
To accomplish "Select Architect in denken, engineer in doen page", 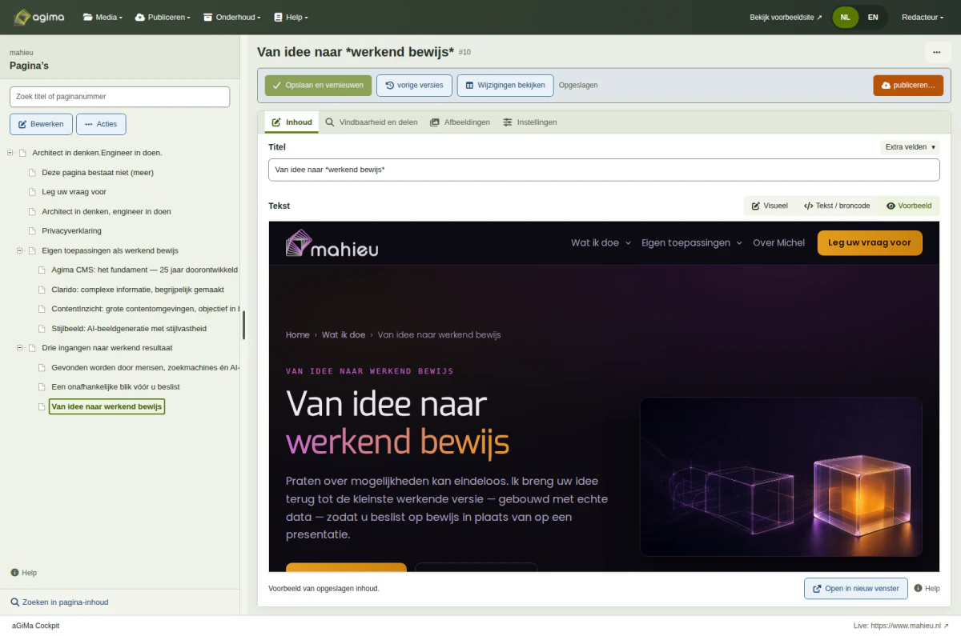I will pos(107,211).
